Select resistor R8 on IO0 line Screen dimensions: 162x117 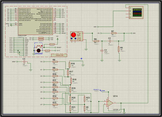(55, 62)
